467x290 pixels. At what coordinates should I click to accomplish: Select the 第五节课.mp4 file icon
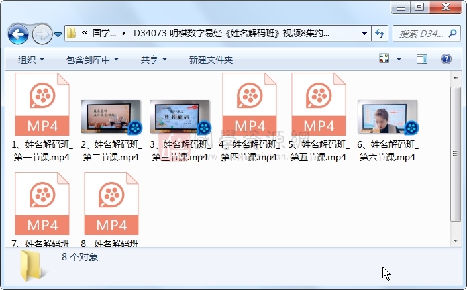click(x=319, y=104)
